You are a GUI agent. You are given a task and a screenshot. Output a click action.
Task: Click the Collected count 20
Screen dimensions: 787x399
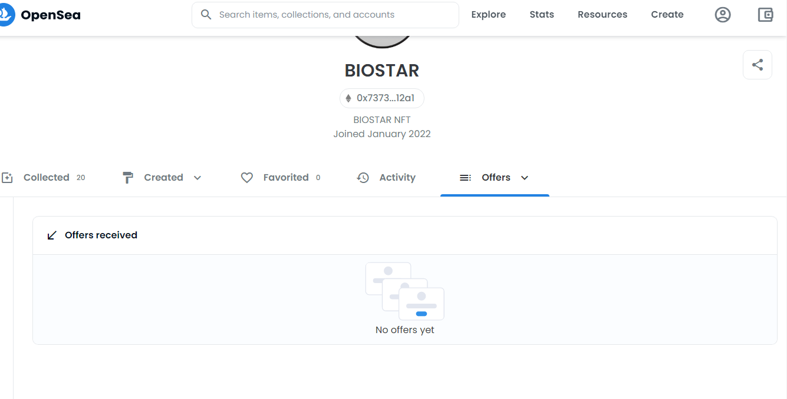[81, 178]
